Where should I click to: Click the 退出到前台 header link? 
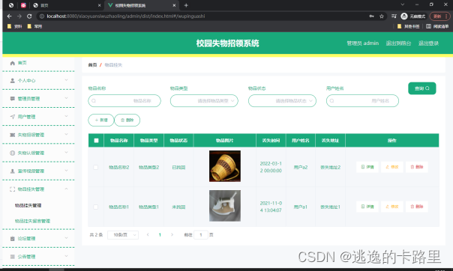pyautogui.click(x=398, y=43)
